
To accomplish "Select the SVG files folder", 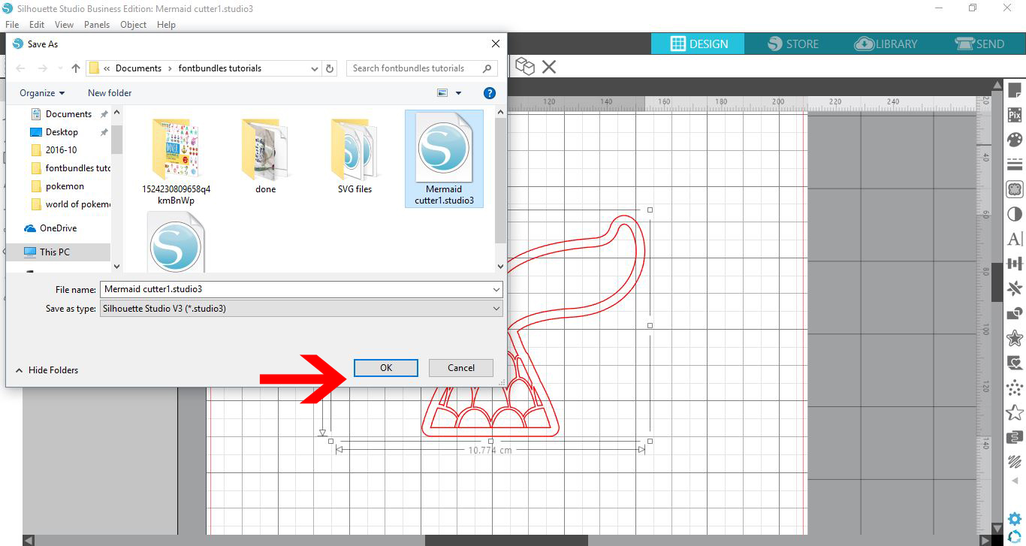I will (355, 157).
